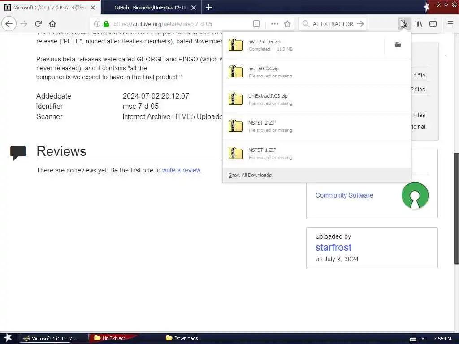Submit search with the arrow button
459x344 pixels.
point(360,24)
